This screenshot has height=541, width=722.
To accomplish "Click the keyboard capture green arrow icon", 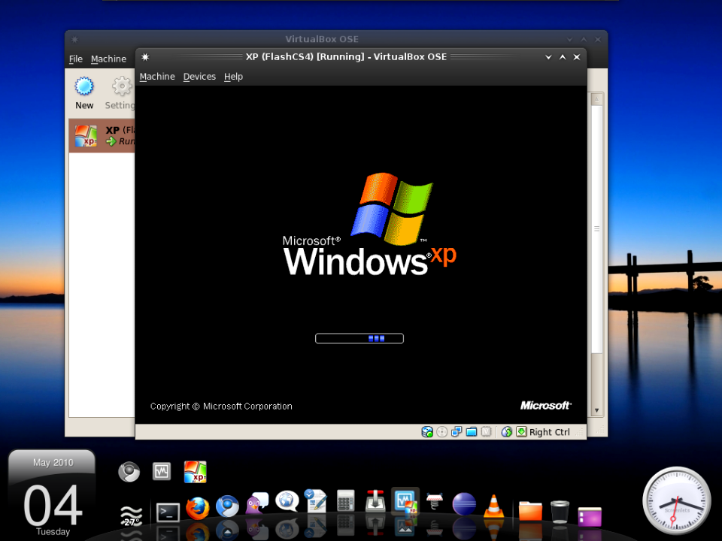I will coord(521,431).
